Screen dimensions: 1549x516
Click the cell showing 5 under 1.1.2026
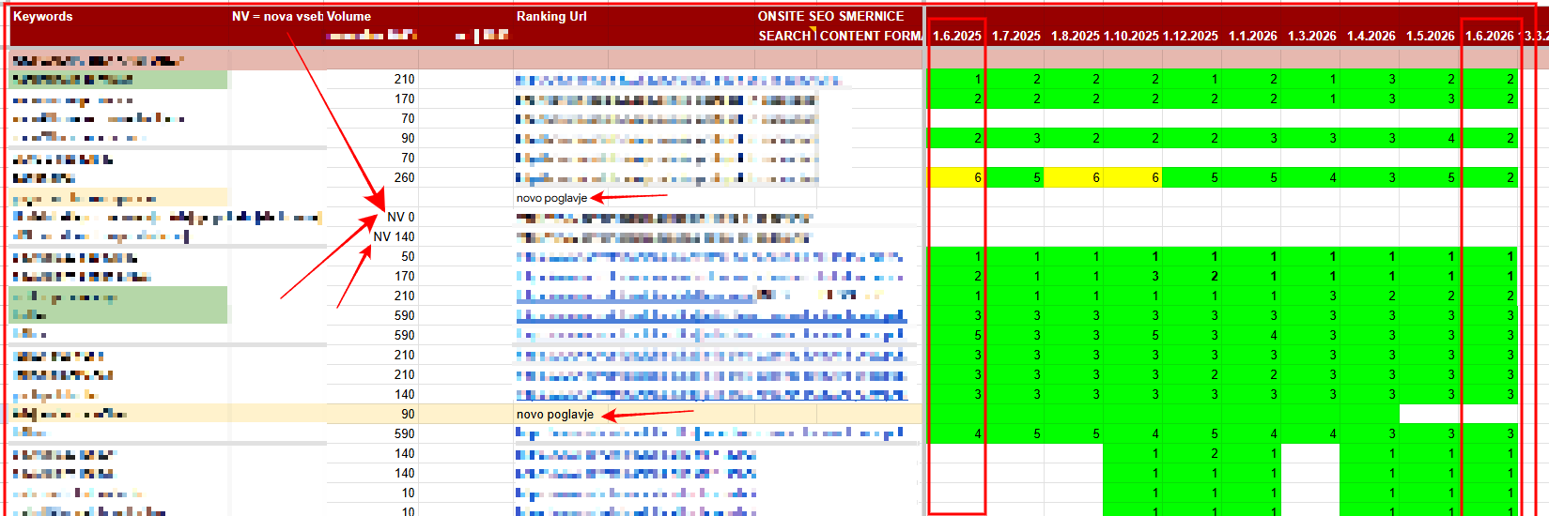point(1252,177)
